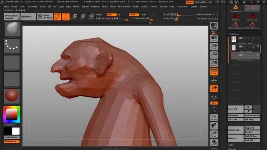Click the Scroll document icon
The width and height of the screenshot is (267, 150).
(214, 38)
